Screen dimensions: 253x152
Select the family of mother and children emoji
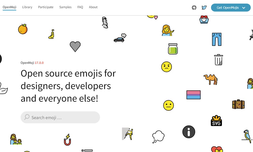click(16, 139)
